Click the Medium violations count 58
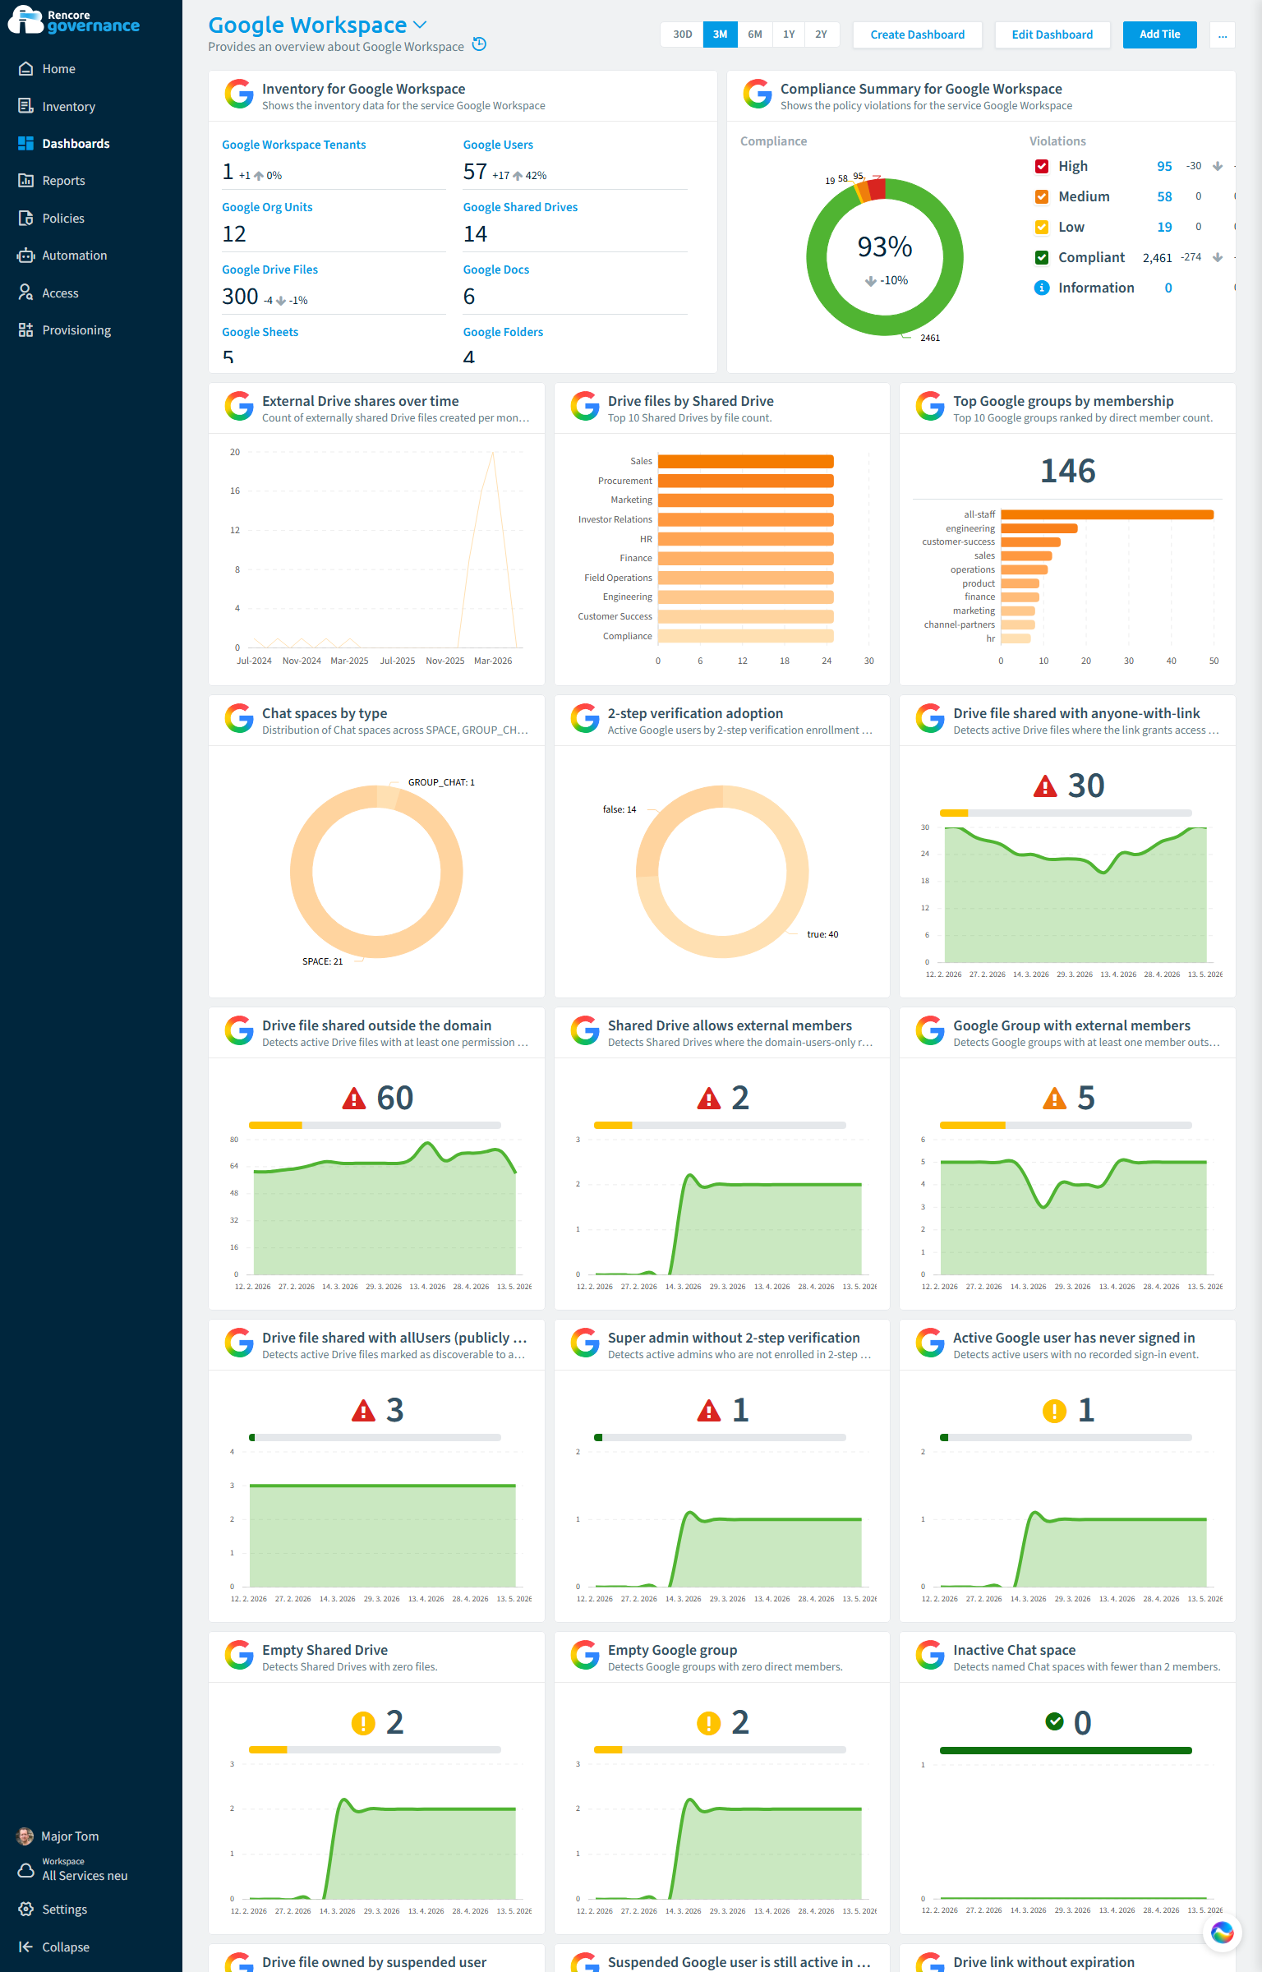Viewport: 1262px width, 1972px height. pyautogui.click(x=1164, y=196)
